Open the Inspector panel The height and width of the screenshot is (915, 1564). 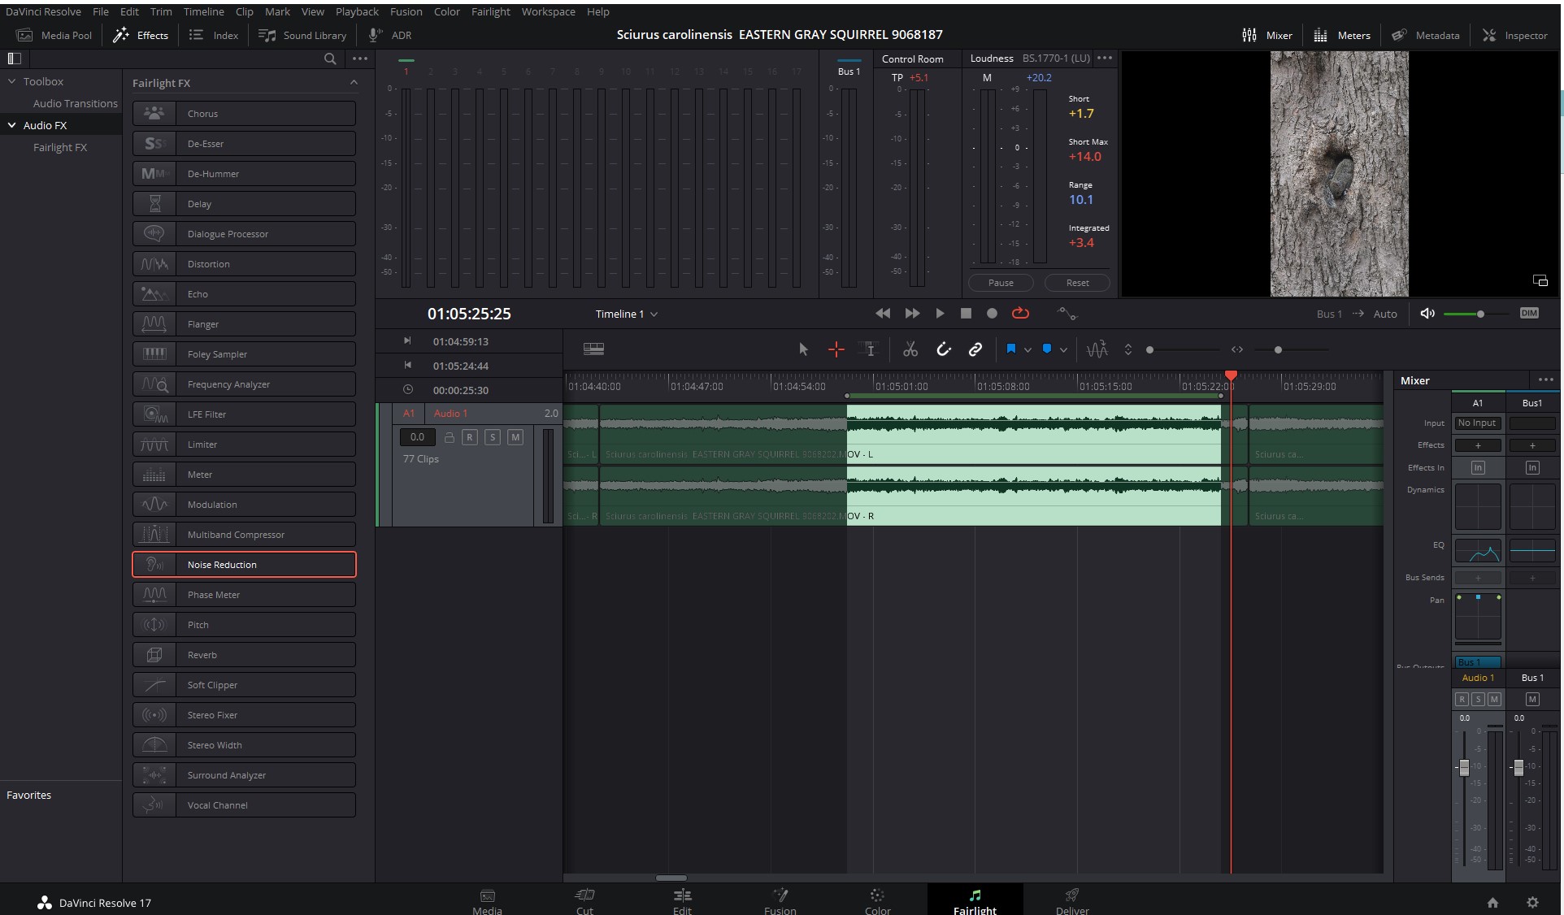click(1515, 35)
